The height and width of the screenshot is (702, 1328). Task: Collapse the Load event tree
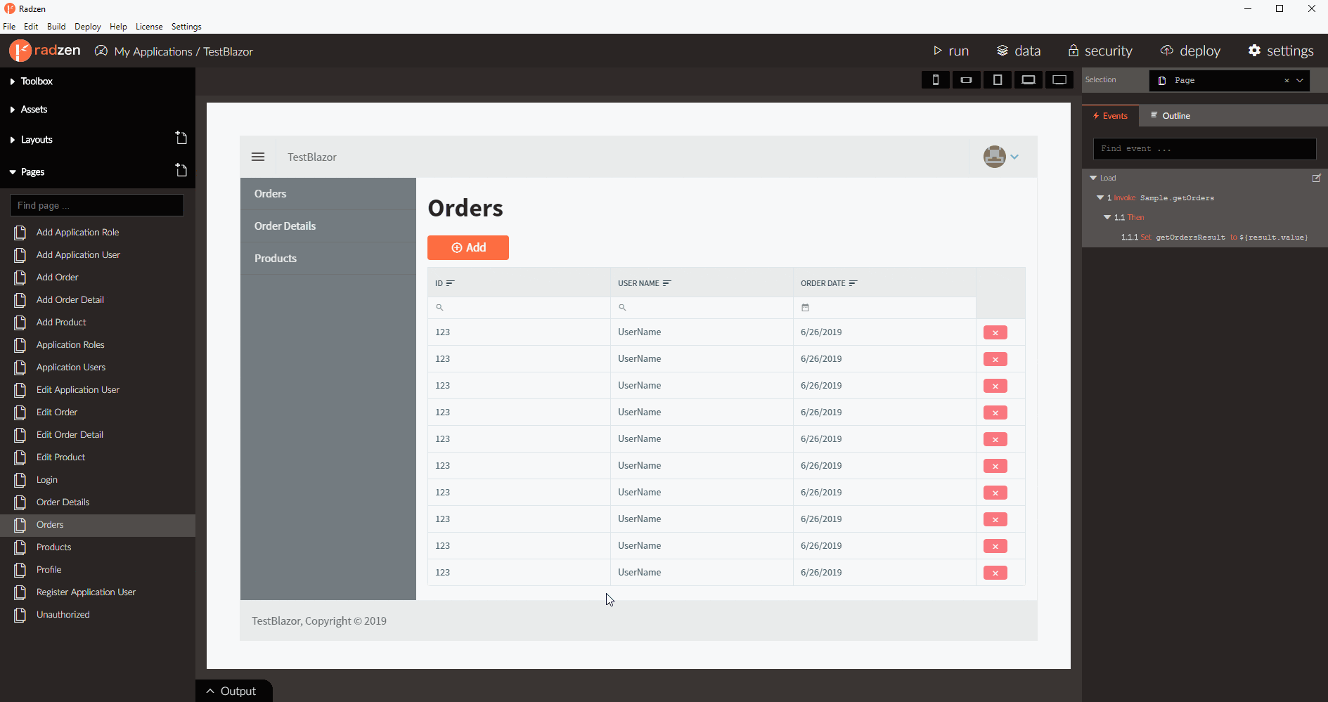(1093, 178)
